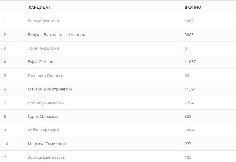Screen dimensions: 236x162
Task: Select candidate Билјана Ванковска Цветковска
Action: click(x=57, y=35)
